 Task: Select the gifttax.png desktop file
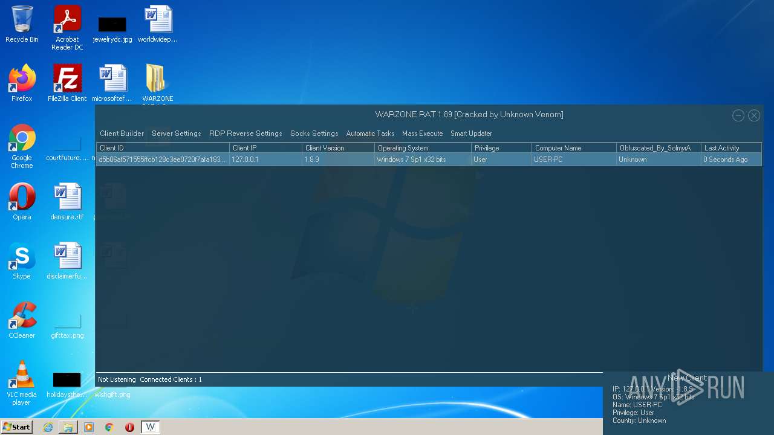tap(67, 326)
